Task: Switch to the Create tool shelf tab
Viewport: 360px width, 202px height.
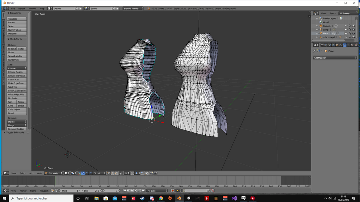Action: point(4,24)
